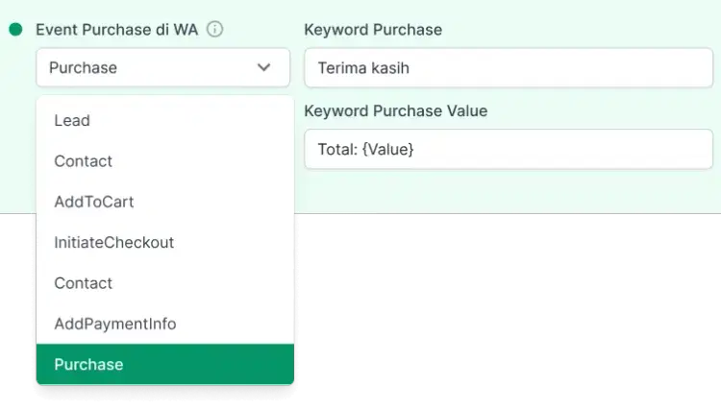Open the Event Purchase di WA select box
The image size is (721, 410).
162,67
